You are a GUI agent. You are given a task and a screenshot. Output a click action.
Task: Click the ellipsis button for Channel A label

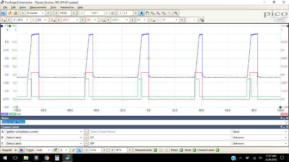86,132
